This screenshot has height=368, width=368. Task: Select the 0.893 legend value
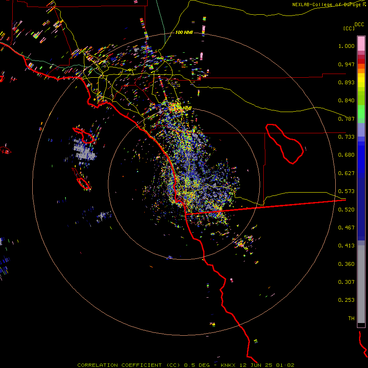[346, 82]
